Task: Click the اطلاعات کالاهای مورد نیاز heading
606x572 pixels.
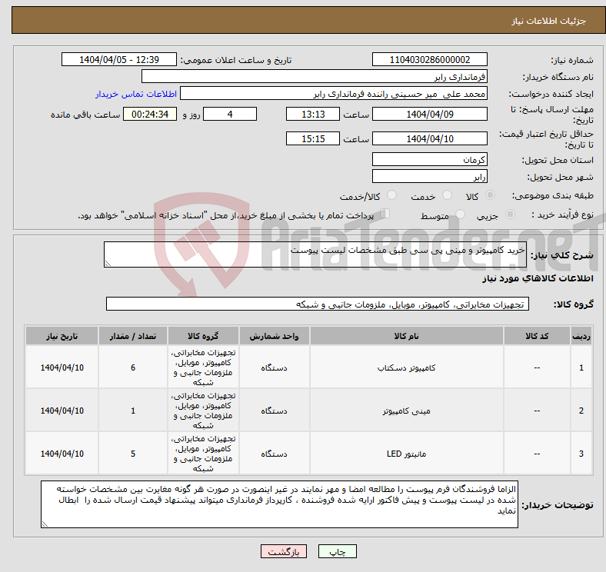Action: point(538,278)
